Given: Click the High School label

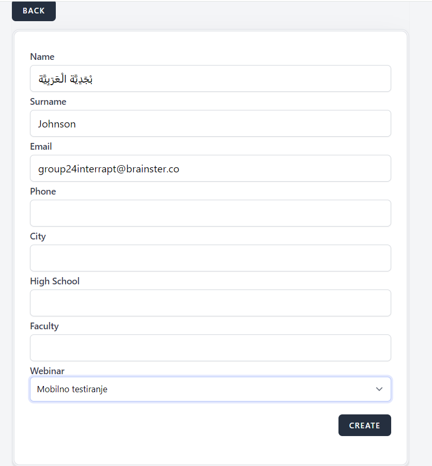Looking at the screenshot, I should click(x=55, y=281).
